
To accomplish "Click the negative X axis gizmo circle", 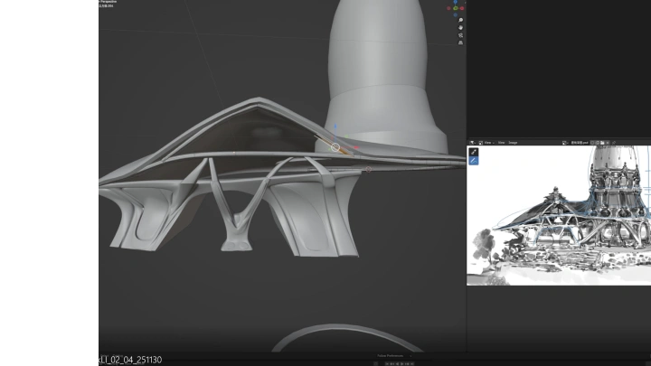I will click(x=448, y=8).
